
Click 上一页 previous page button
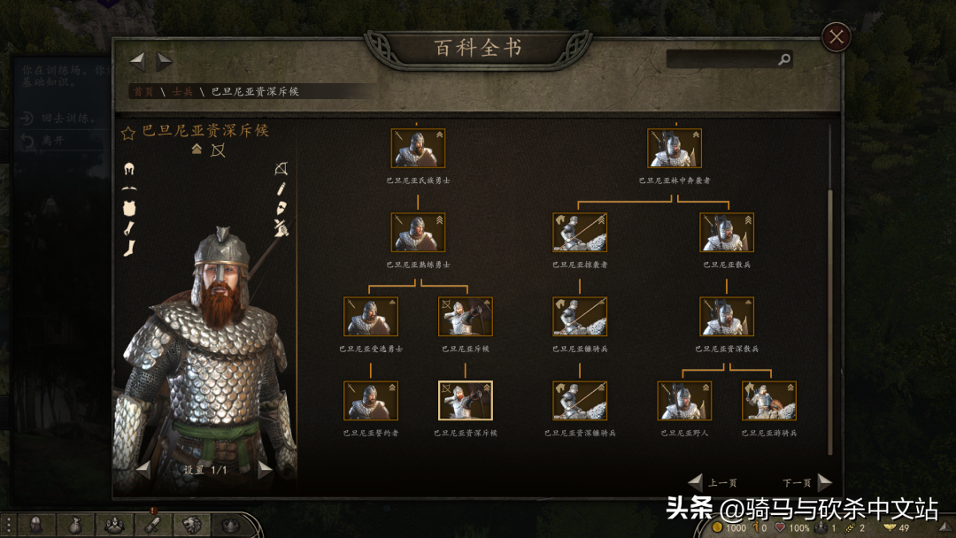(x=712, y=482)
